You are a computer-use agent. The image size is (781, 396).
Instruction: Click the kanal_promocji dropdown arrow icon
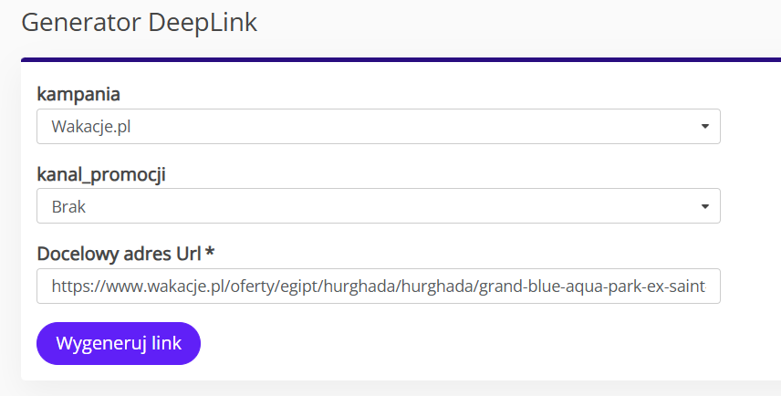tap(704, 206)
